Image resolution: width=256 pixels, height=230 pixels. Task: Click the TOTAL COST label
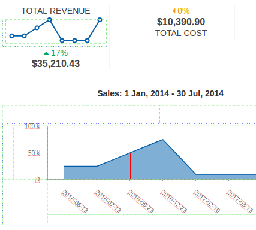[x=181, y=33]
